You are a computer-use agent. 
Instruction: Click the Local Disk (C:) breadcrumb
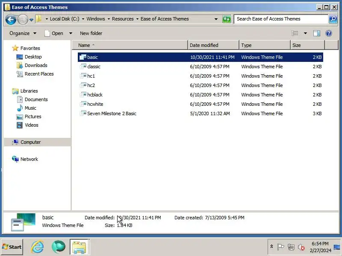click(x=65, y=19)
